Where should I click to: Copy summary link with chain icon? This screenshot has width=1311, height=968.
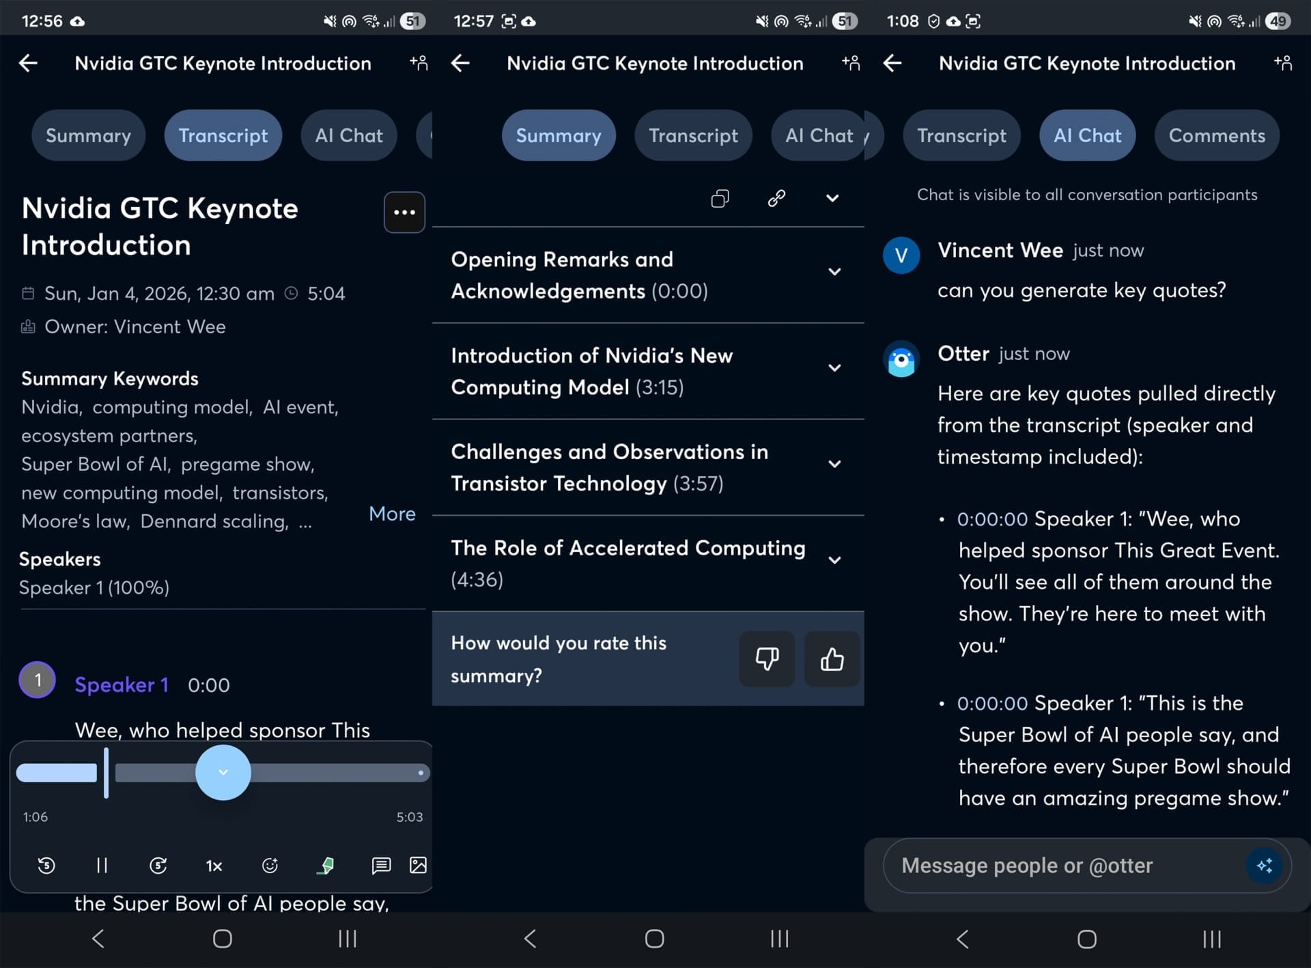[776, 199]
